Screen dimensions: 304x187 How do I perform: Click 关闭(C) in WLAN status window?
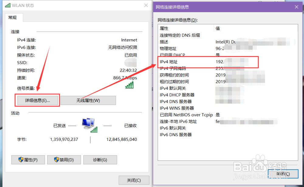point(134,180)
